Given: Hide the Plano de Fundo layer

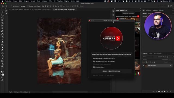Looking at the screenshot, I should click(143, 66).
